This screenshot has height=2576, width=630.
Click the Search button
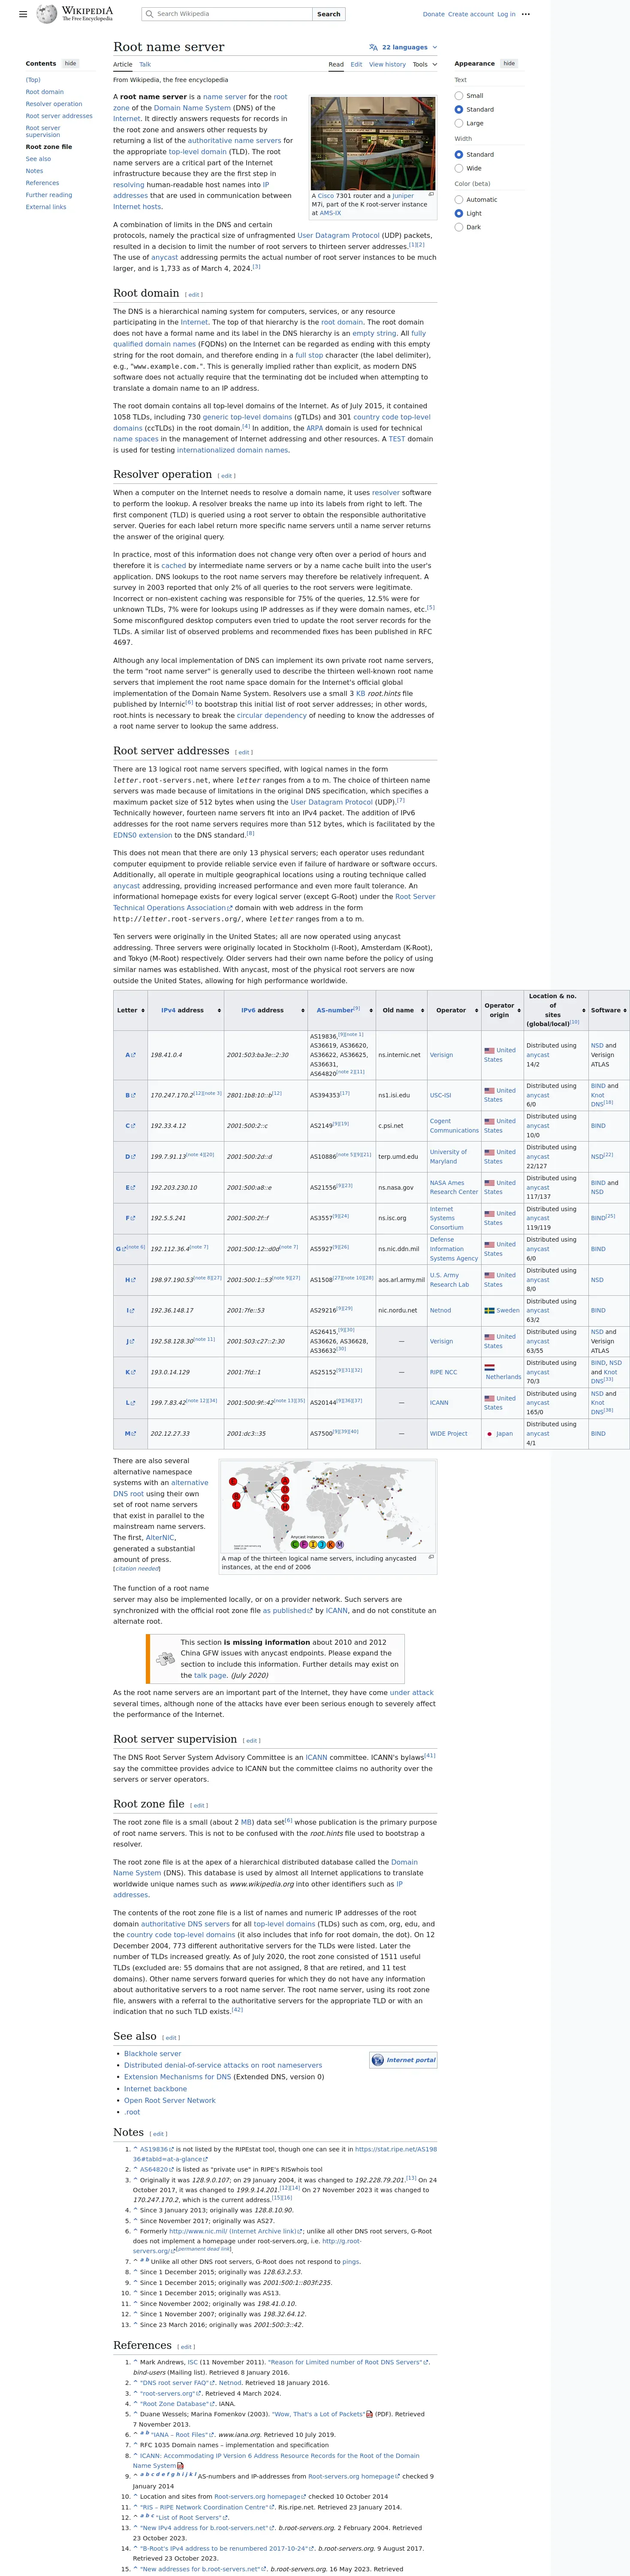(329, 14)
